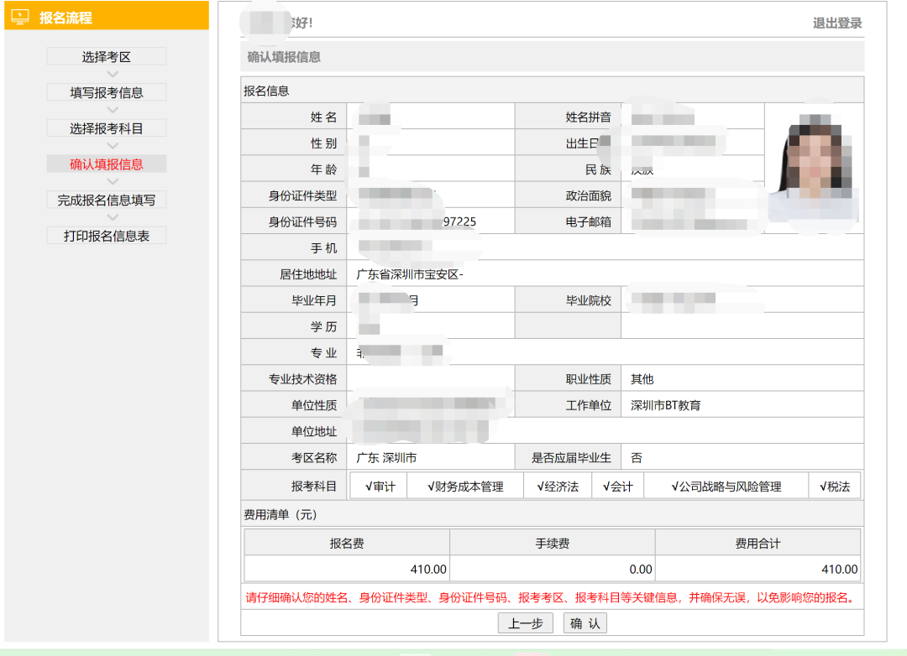Click the monitor icon beside 报名流程
The image size is (907, 656).
(x=20, y=17)
